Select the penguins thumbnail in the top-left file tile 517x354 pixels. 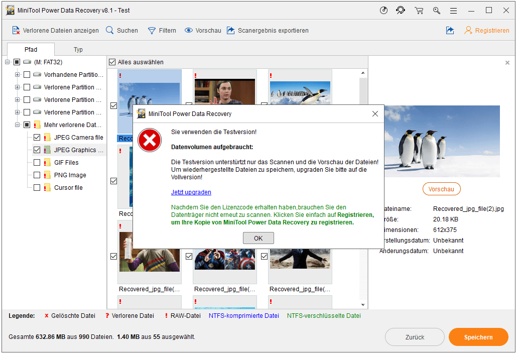point(150,94)
